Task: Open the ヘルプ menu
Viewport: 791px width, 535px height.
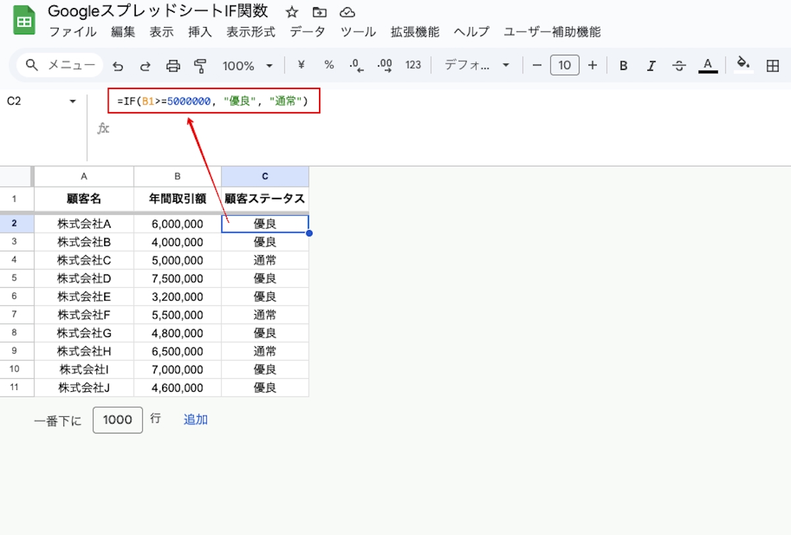Action: (x=471, y=32)
